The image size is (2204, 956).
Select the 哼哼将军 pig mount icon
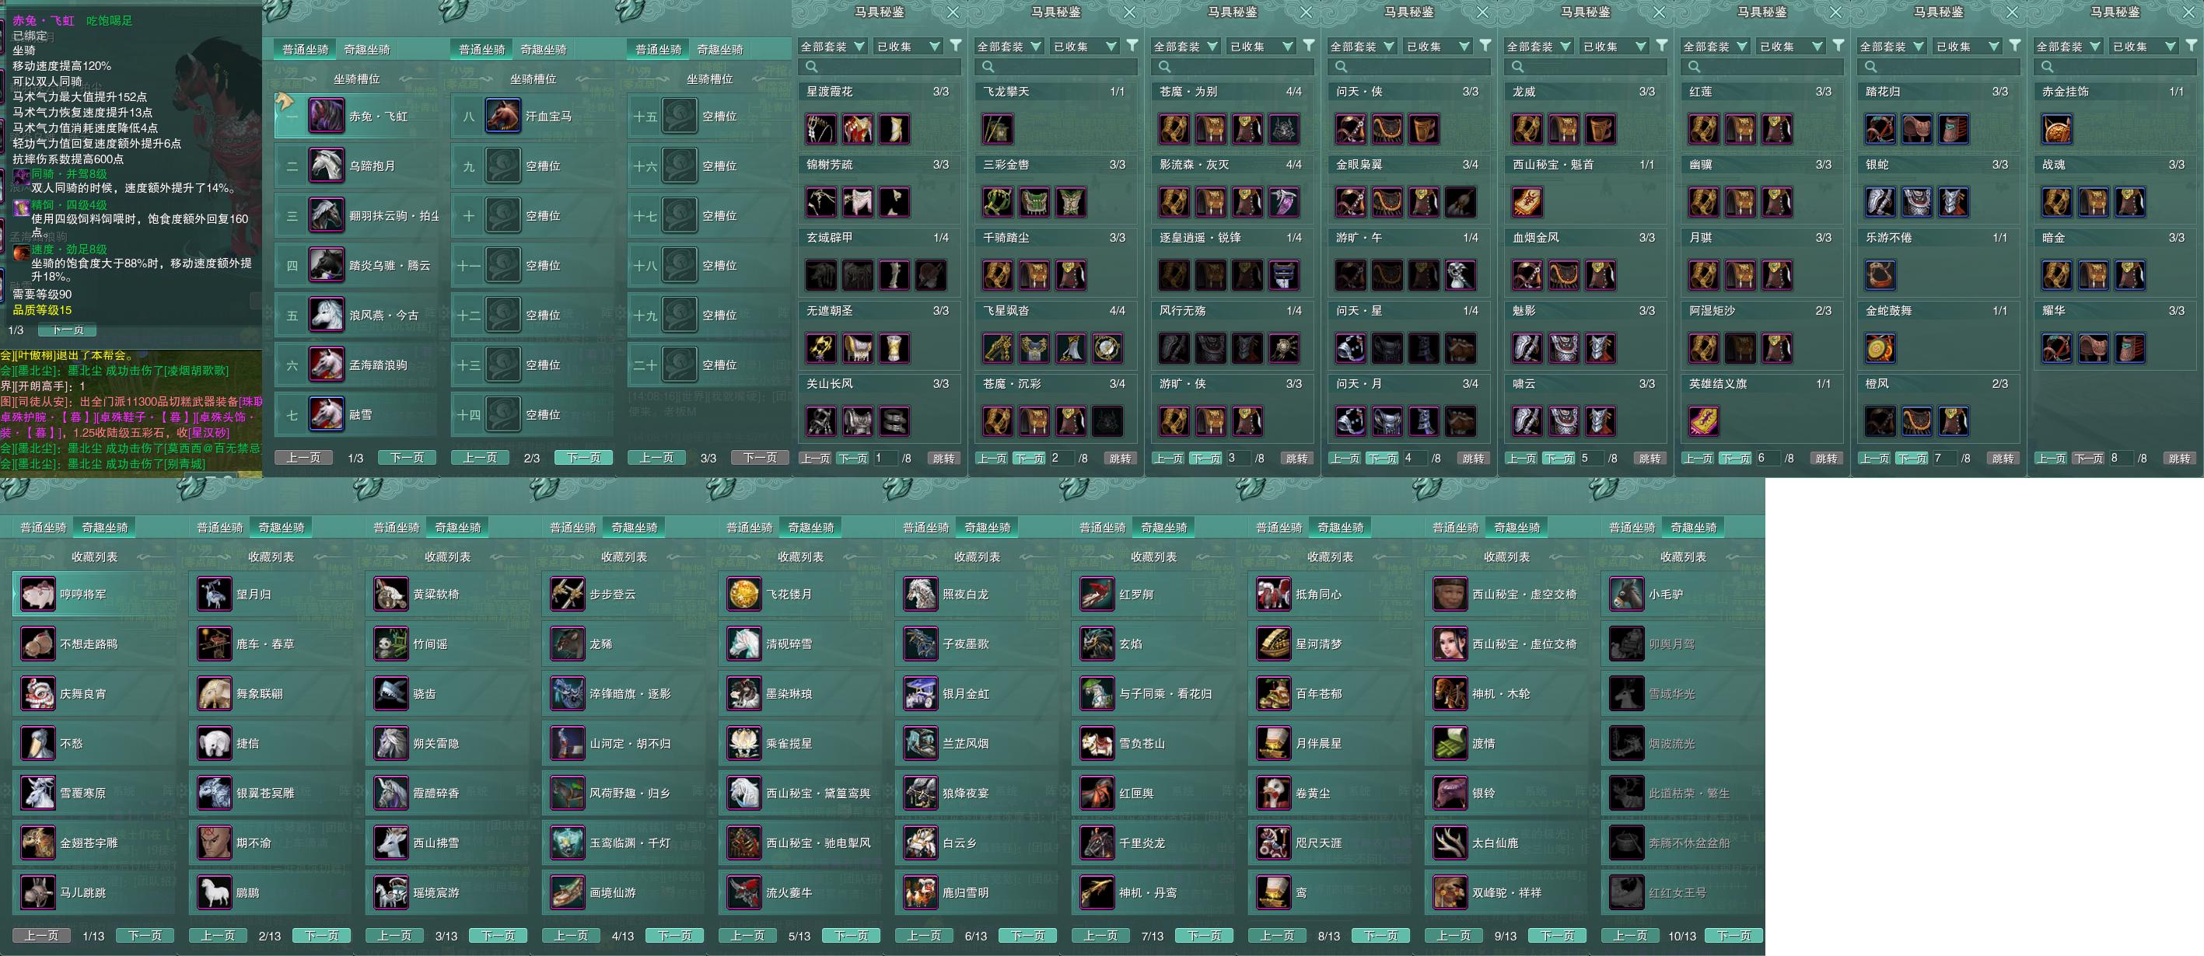click(x=37, y=595)
